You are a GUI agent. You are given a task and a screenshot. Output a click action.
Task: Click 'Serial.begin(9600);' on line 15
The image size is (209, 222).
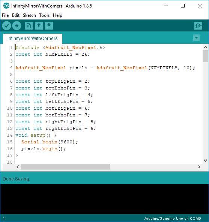(x=50, y=142)
